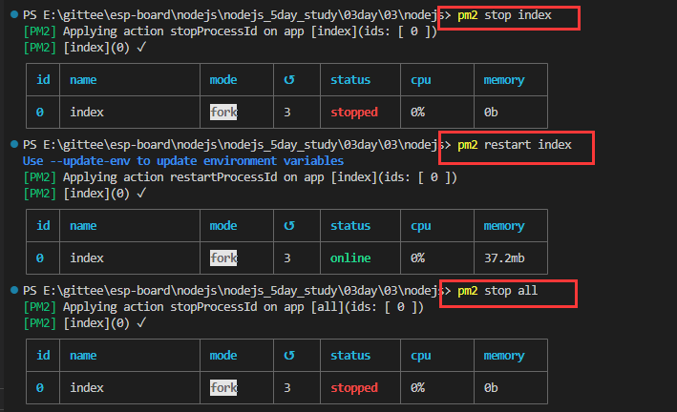677x412 pixels.
Task: Click the 'Applying action restartProcessId' log line
Action: (x=240, y=177)
